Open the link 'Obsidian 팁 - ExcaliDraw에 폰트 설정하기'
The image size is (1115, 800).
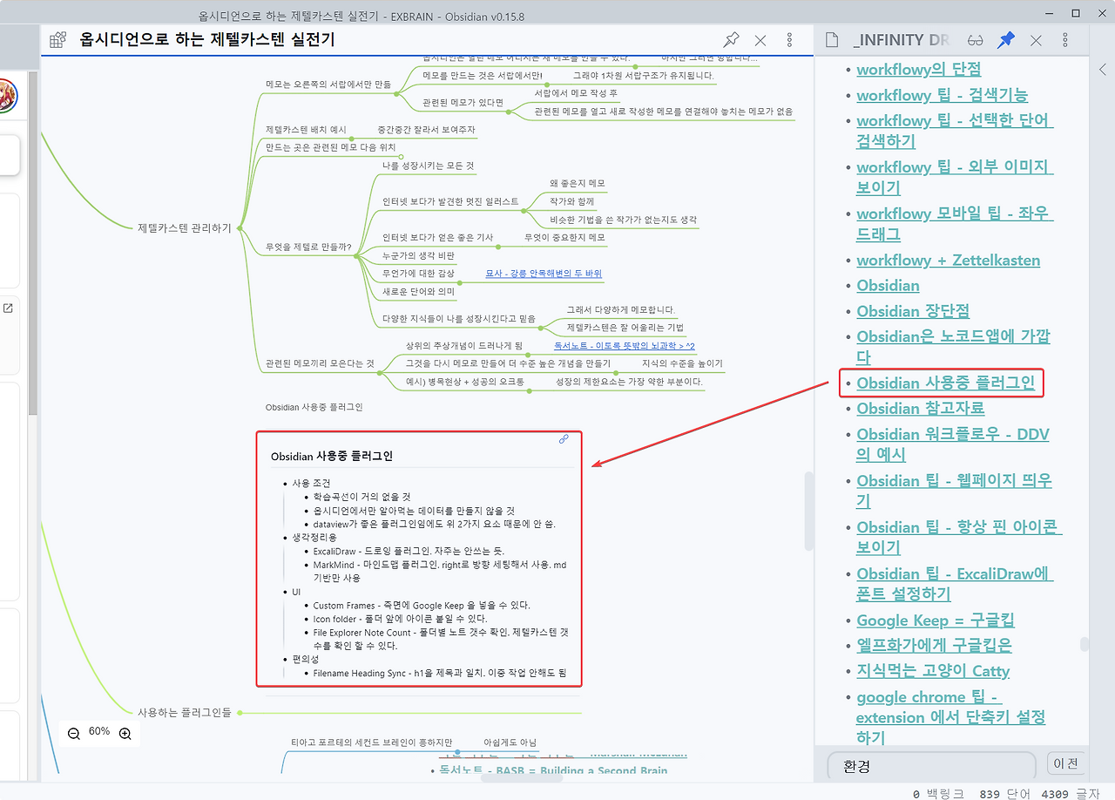point(955,584)
